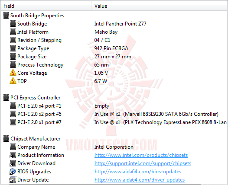Image resolution: width=228 pixels, height=185 pixels.
Task: Select the South Bridge field label
Action: [x=32, y=24]
